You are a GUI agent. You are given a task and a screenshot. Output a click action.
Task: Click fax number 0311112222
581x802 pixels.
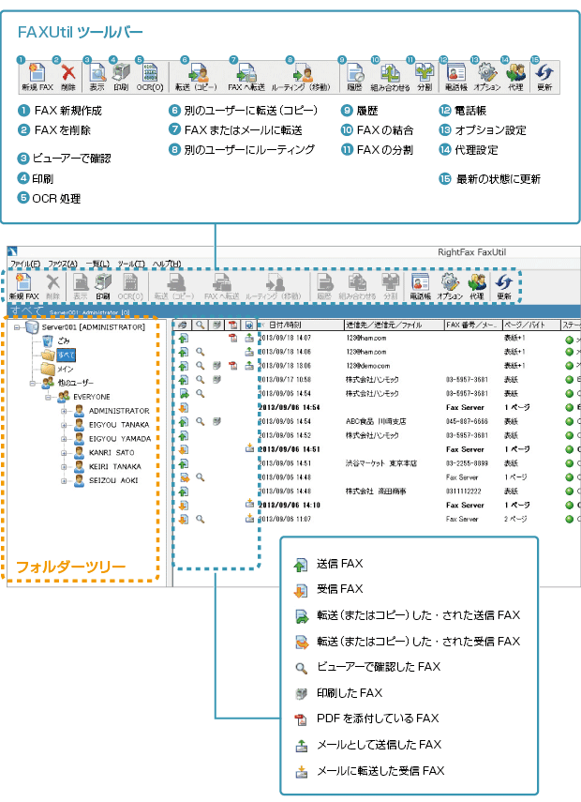(464, 491)
